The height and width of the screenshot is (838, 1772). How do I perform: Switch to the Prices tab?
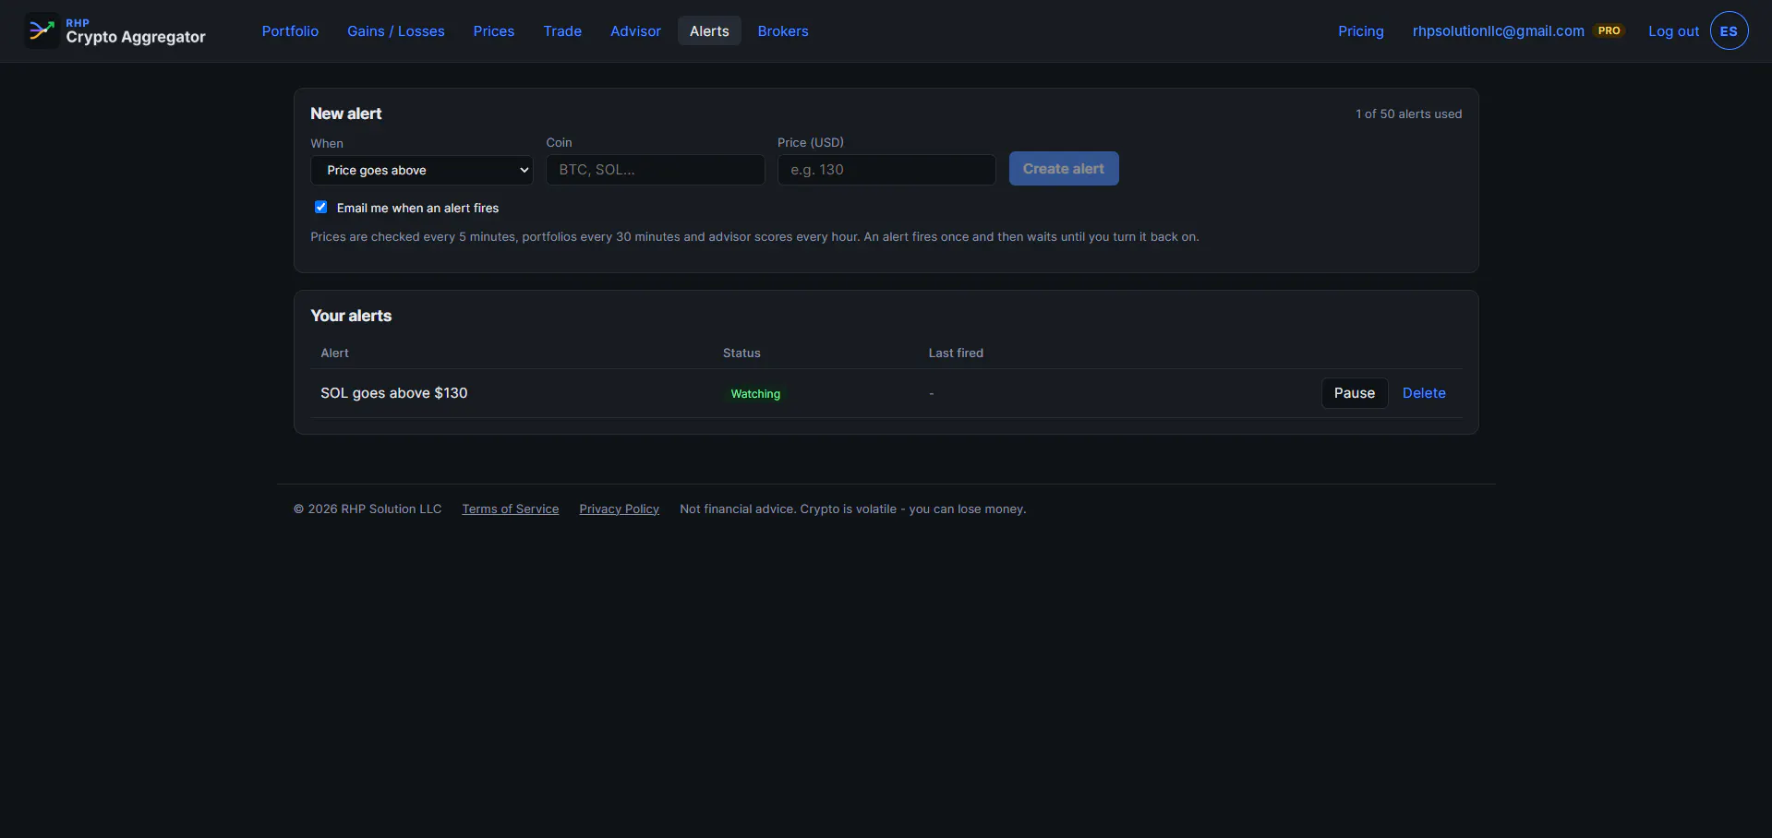pos(494,30)
